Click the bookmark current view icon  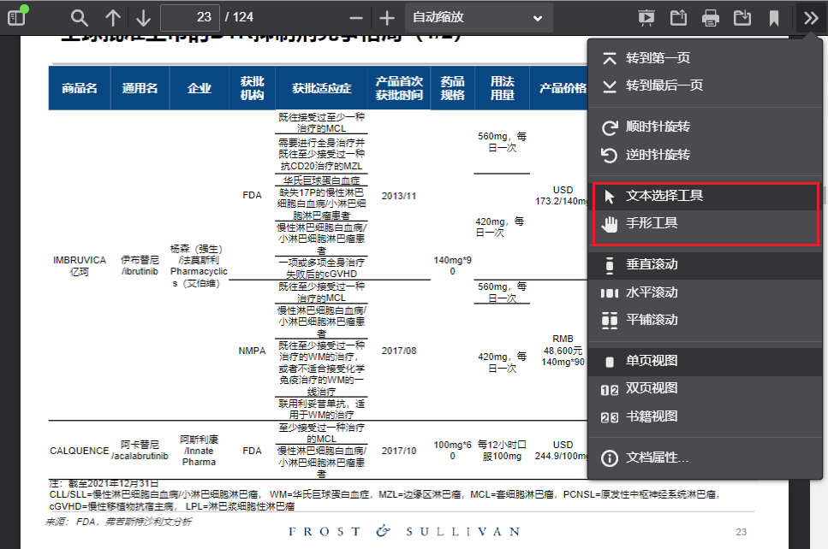[774, 17]
